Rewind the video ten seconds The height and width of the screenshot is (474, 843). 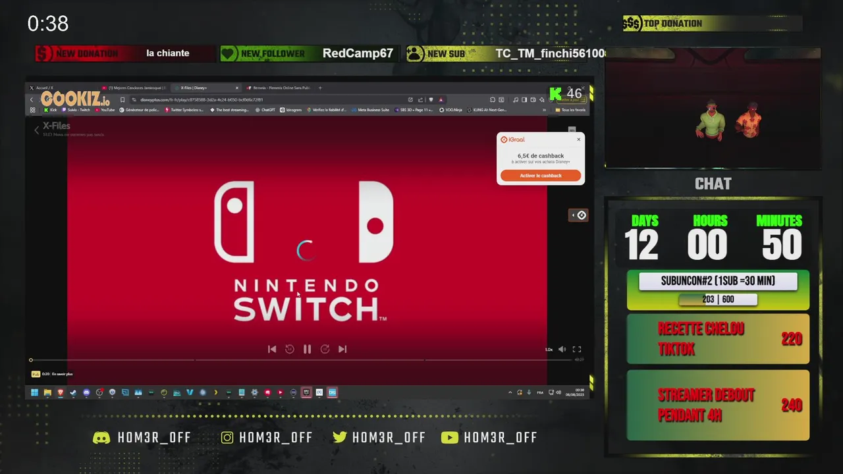click(290, 349)
